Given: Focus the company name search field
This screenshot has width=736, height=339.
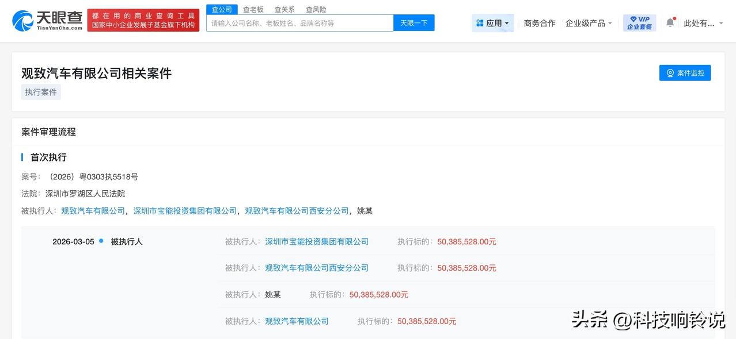Looking at the screenshot, I should click(299, 23).
